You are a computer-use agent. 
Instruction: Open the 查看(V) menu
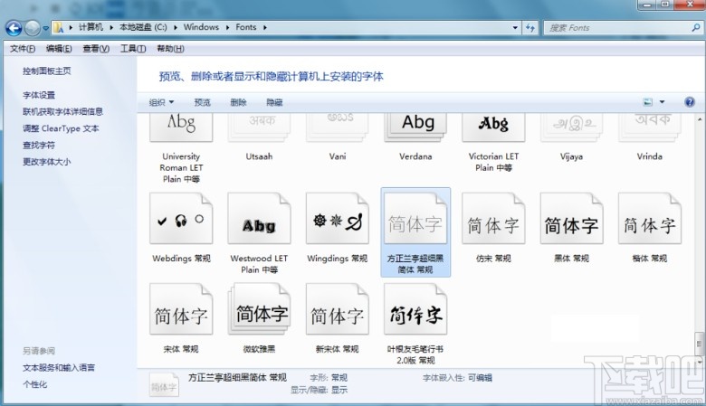pyautogui.click(x=96, y=49)
